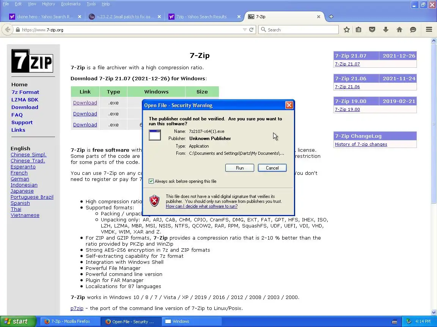Open the Windows Start button

pos(18,321)
